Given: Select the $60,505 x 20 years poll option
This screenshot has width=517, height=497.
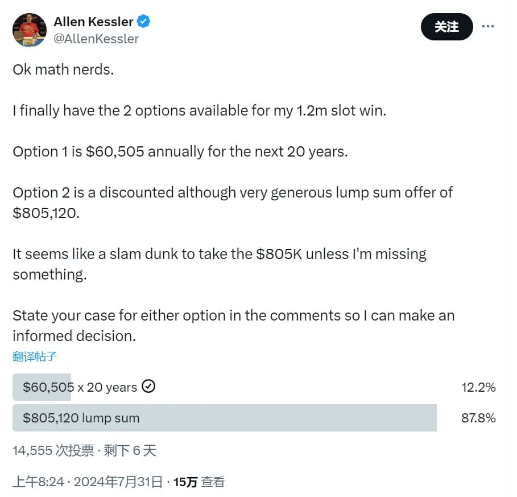Looking at the screenshot, I should pyautogui.click(x=80, y=387).
